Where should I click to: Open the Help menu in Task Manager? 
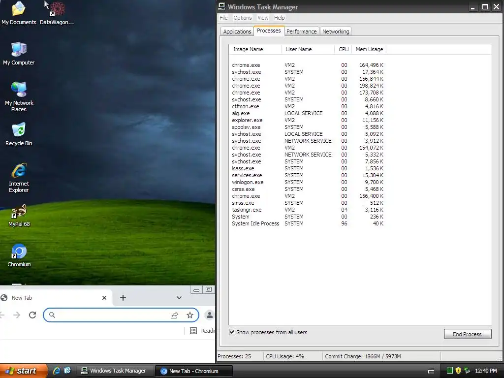click(x=279, y=18)
